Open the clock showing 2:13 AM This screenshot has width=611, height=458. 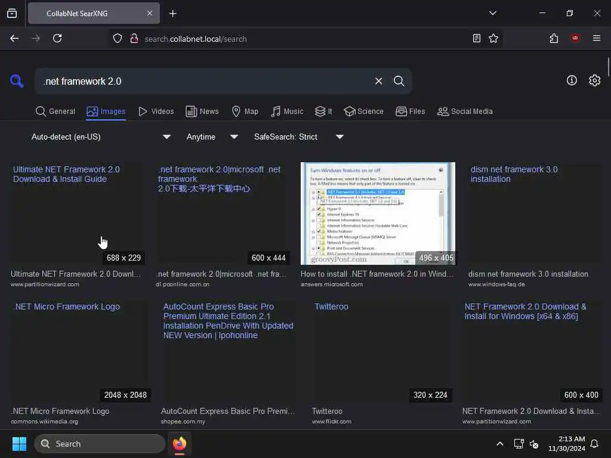point(567,444)
